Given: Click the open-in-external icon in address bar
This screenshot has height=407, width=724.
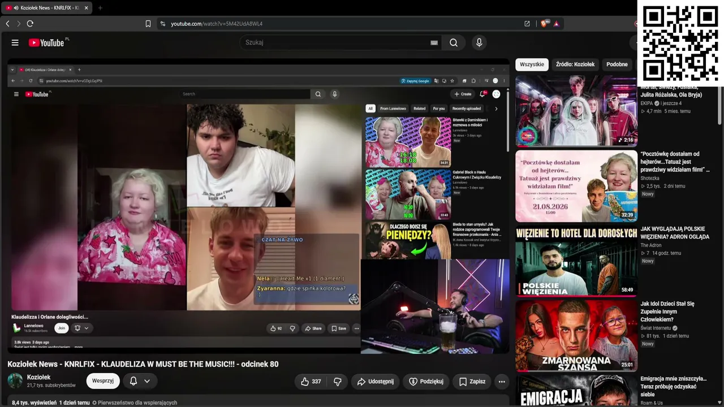Looking at the screenshot, I should [x=527, y=24].
